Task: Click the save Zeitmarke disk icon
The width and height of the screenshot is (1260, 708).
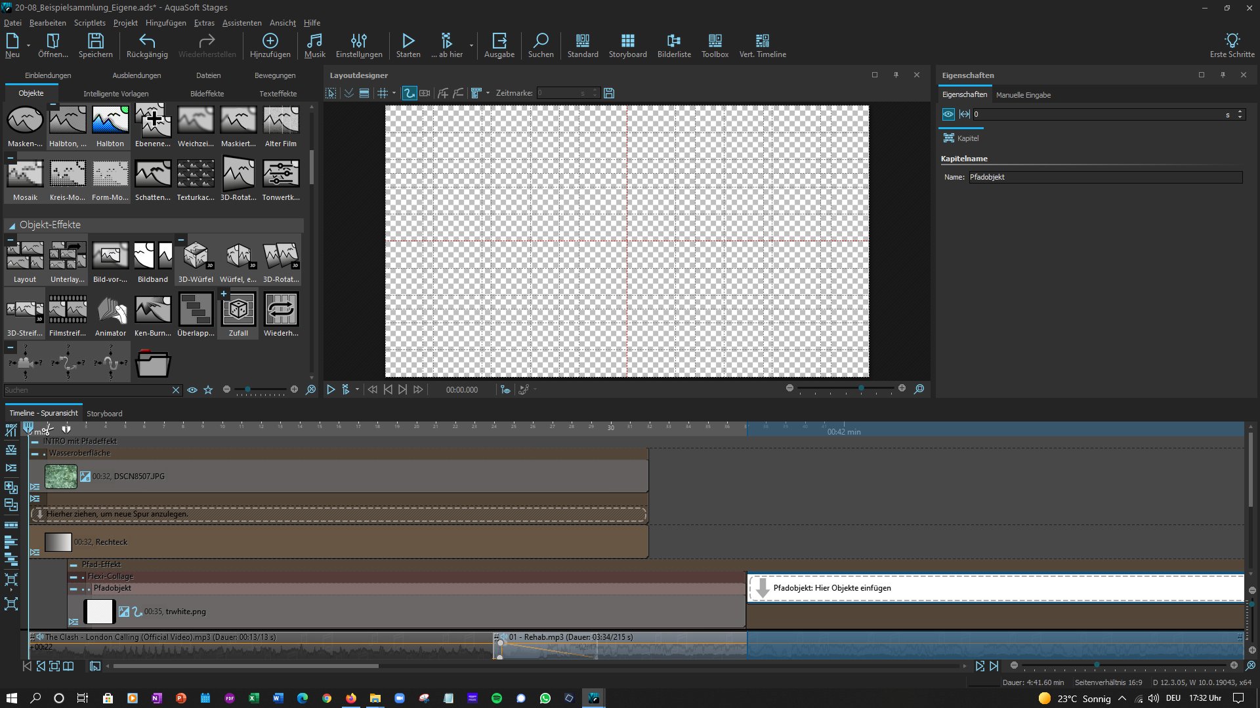Action: pos(609,93)
